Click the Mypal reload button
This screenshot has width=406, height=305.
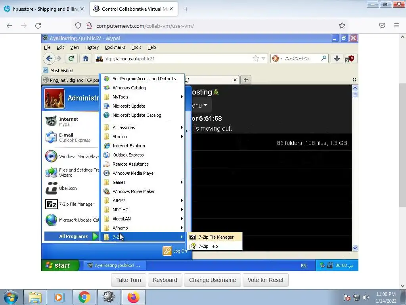point(71,59)
